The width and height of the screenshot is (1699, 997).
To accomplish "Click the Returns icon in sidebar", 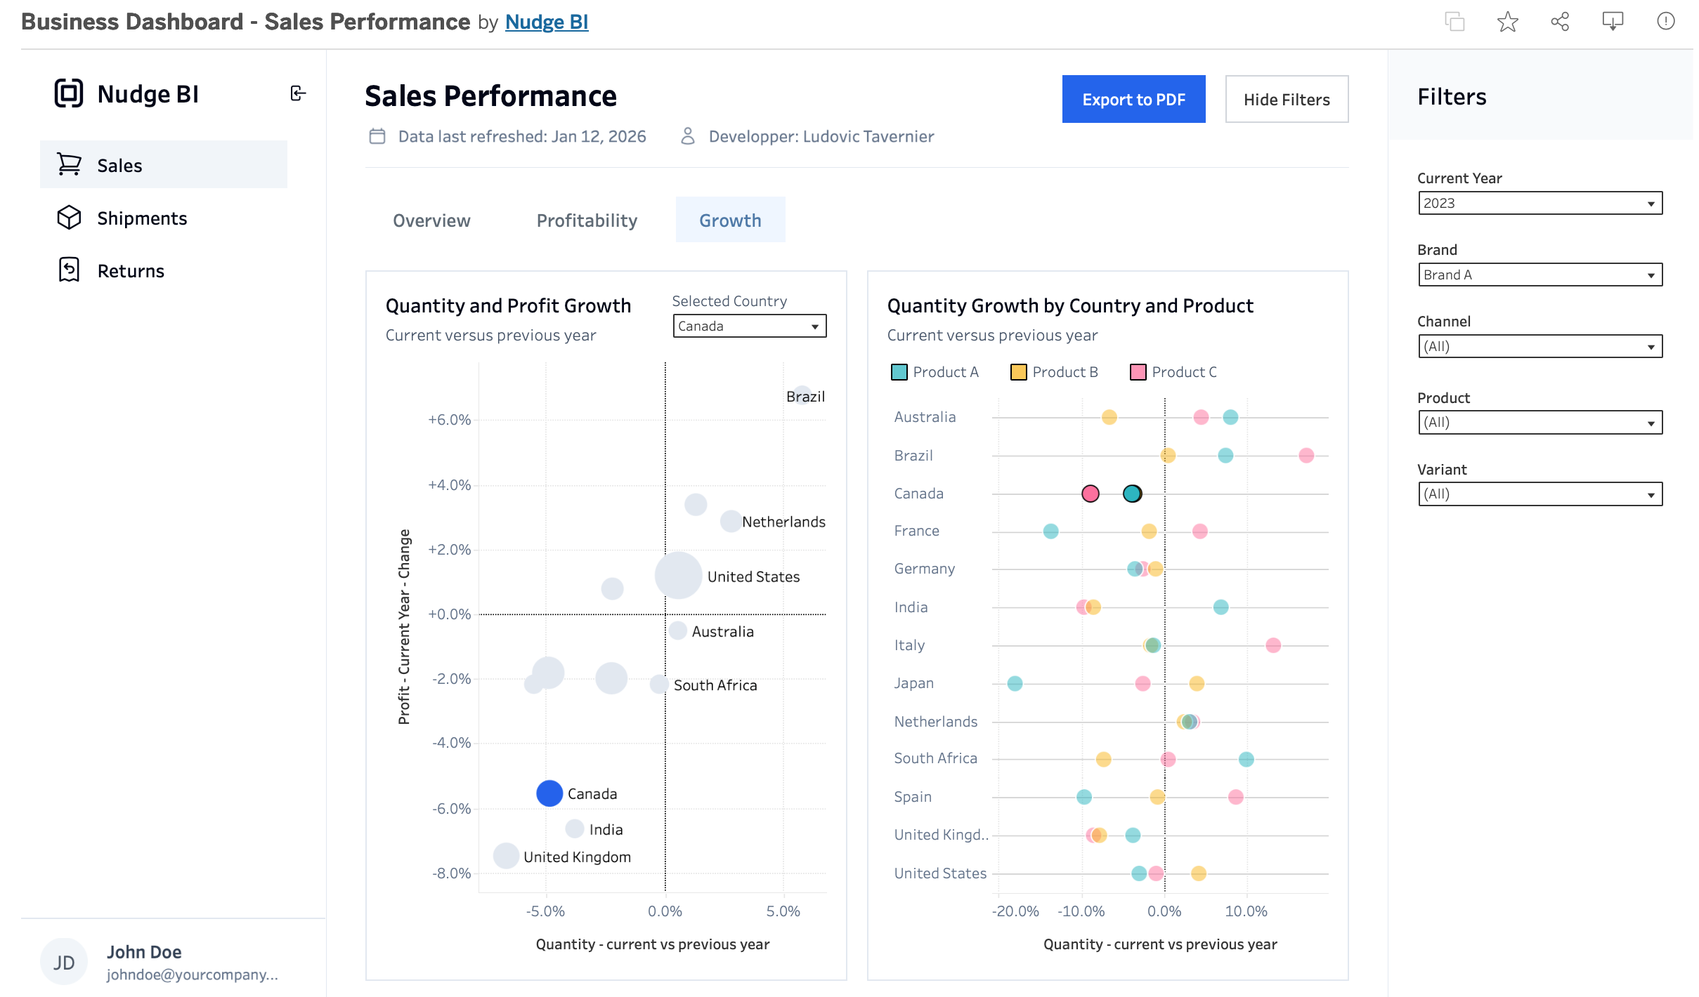I will 69,270.
